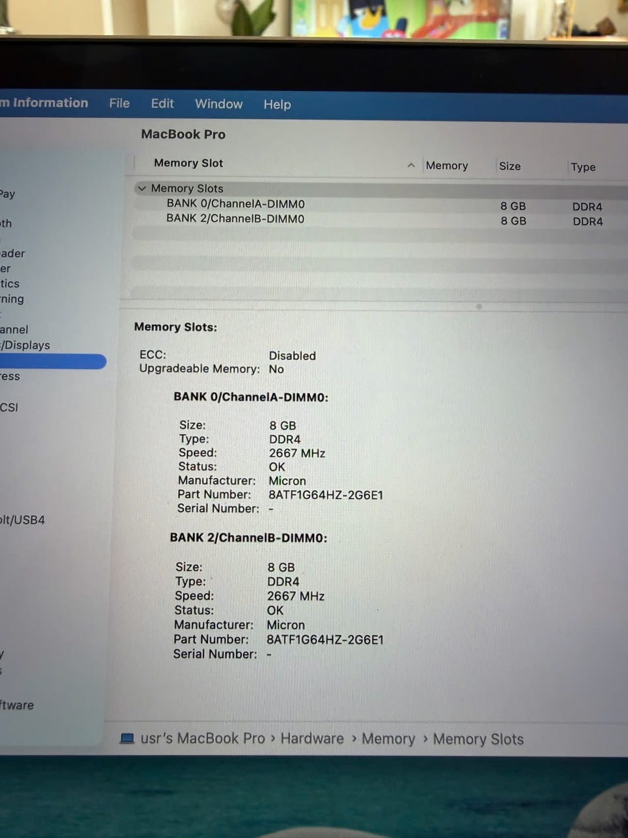The height and width of the screenshot is (838, 628).
Task: Select the sidebar item ending in CSI
Action: (9, 407)
